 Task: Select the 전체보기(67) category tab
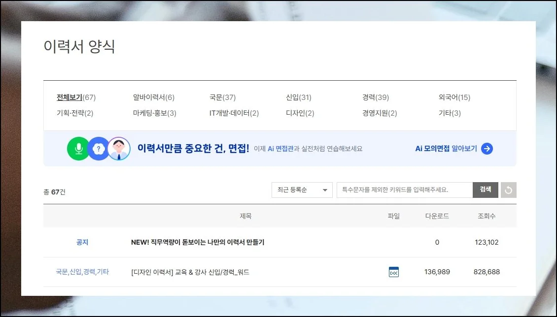coord(76,97)
